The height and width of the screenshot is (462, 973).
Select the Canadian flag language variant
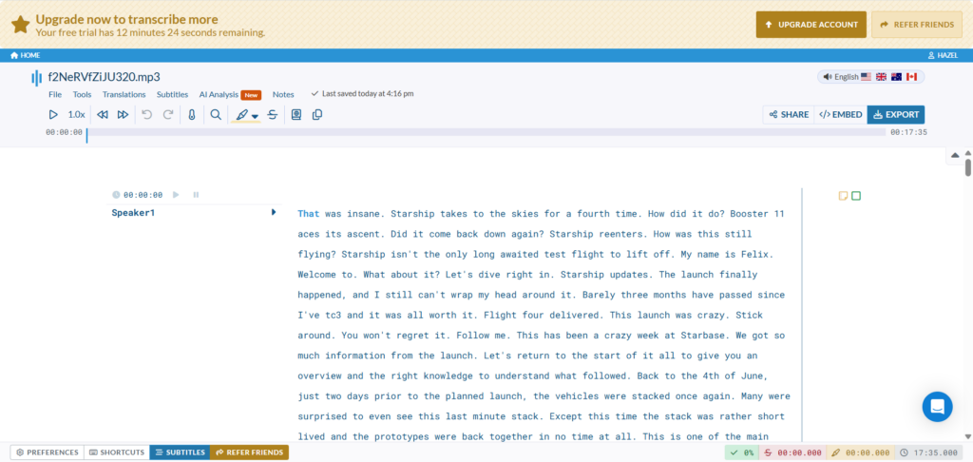[911, 77]
